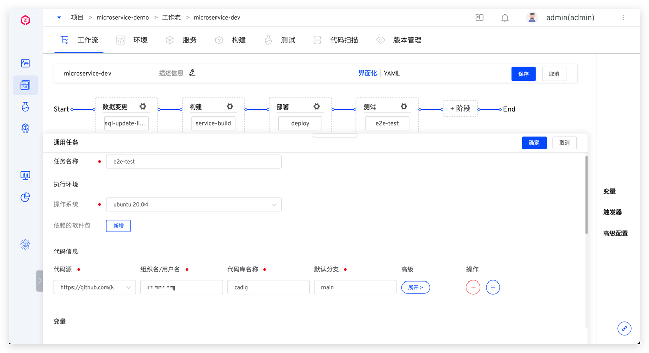649x353 pixels.
Task: Expand advanced repo options with 展开 >
Action: (416, 287)
